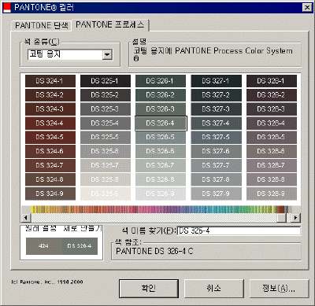315x306 pixels.
Task: Choose the DS 326-4 swatch
Action: [161, 124]
